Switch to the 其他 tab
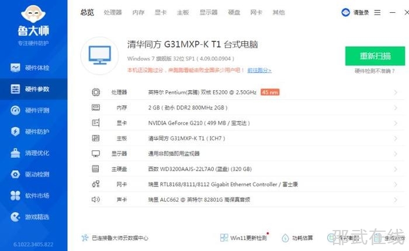Screen dimensions: 409x251 279,12
